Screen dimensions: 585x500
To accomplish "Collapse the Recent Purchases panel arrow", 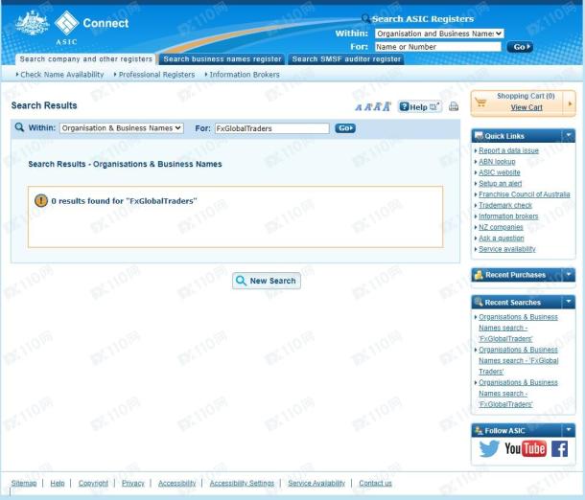I will pyautogui.click(x=568, y=275).
